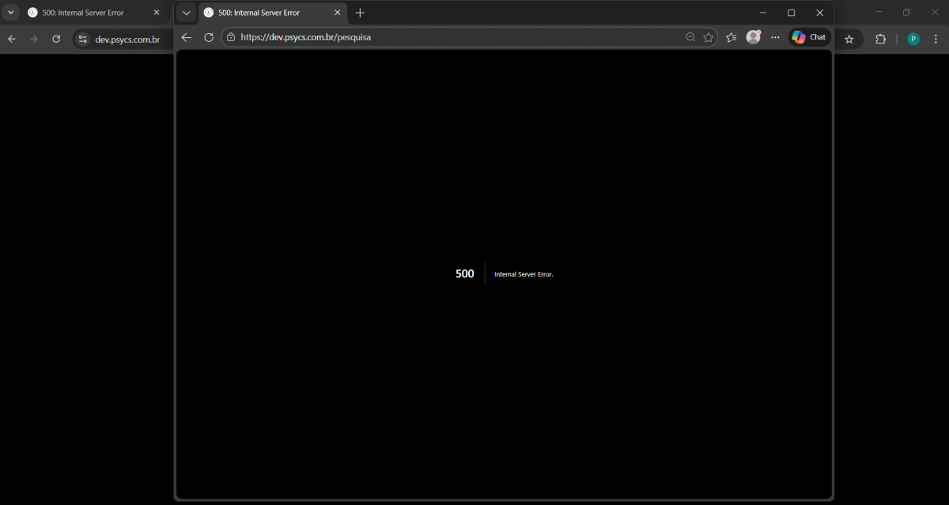
Task: Close the Edge 500: Internal Server Error tab
Action: (337, 13)
